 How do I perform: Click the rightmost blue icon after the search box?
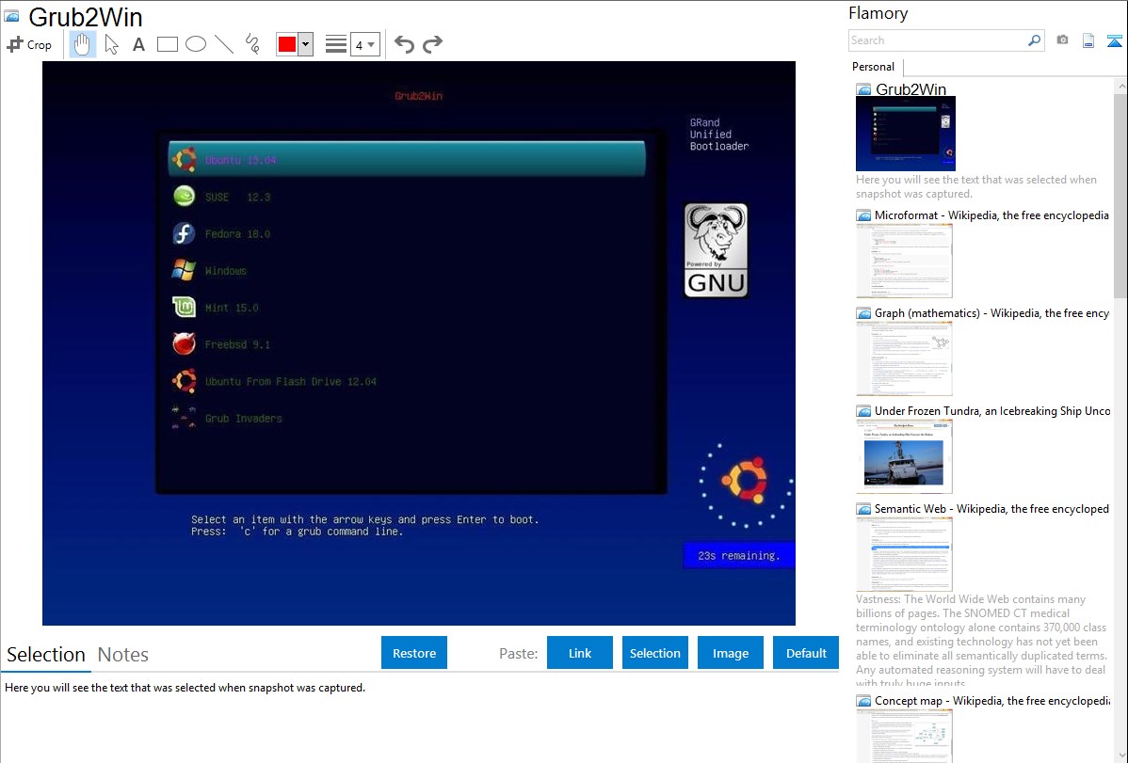point(1114,40)
